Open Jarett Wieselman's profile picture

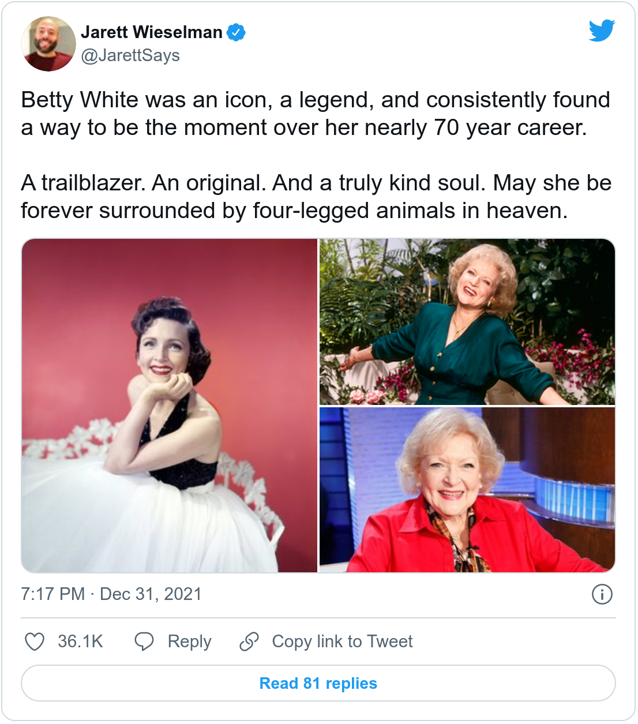pos(48,44)
